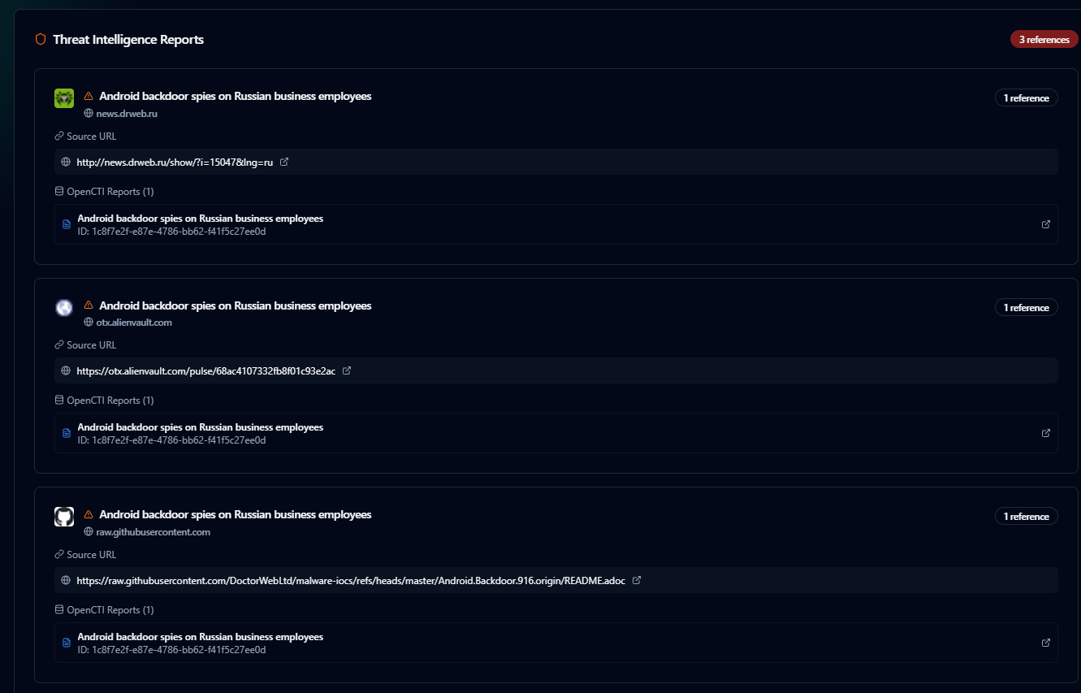This screenshot has height=693, width=1081.
Task: Click 1 reference badge on drweb card
Action: [1027, 97]
